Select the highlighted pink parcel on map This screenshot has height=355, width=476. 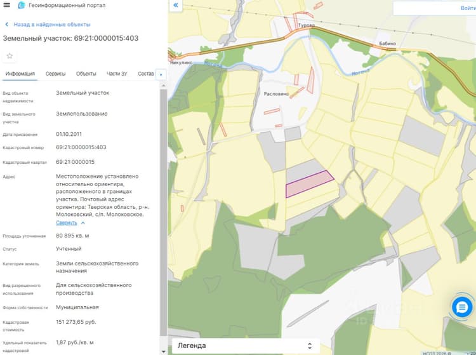(309, 184)
